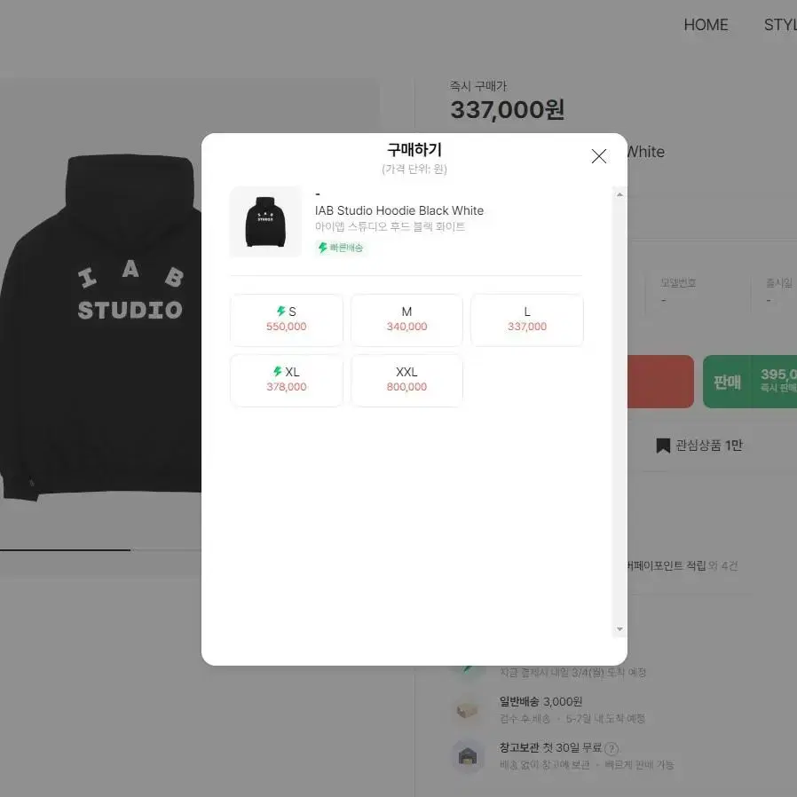This screenshot has width=797, height=797.
Task: Select size XL priced 378,000
Action: [x=286, y=380]
